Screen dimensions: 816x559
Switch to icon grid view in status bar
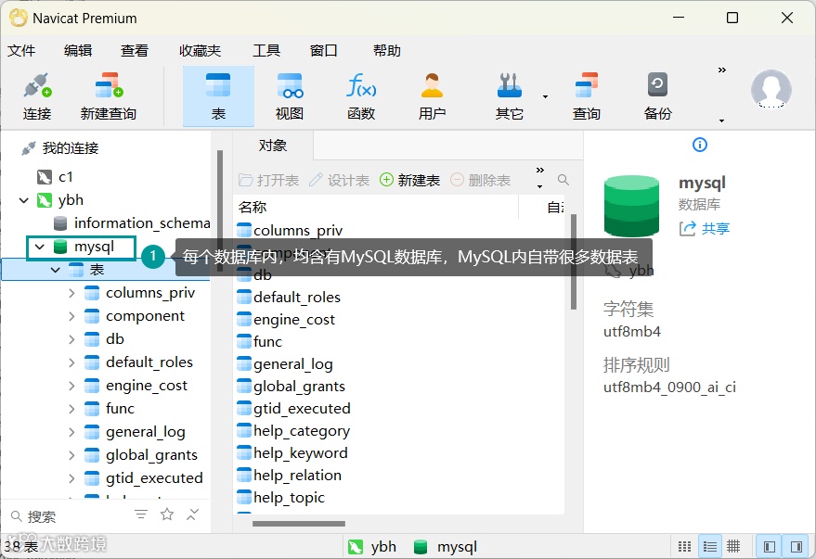click(x=684, y=547)
